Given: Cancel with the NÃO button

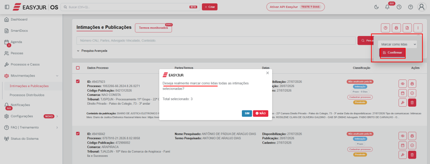Looking at the screenshot, I should (x=260, y=113).
